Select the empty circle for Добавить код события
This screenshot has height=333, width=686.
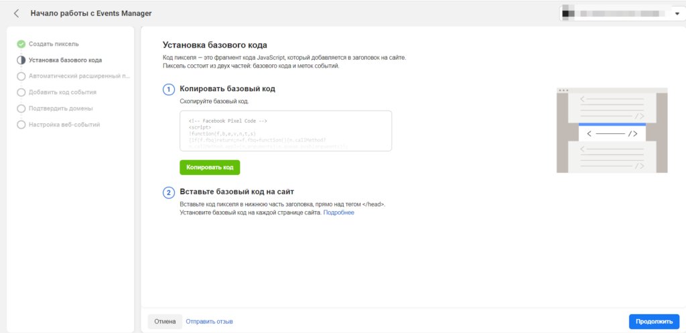[x=21, y=92]
